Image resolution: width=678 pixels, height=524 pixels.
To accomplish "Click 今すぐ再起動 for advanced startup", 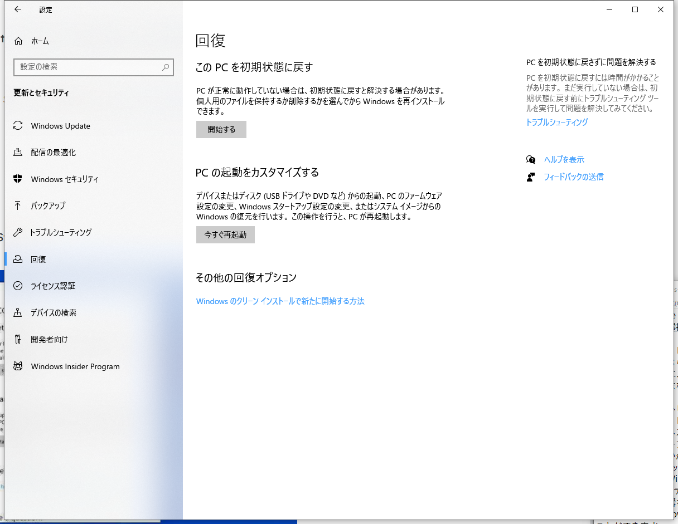I will [x=225, y=234].
